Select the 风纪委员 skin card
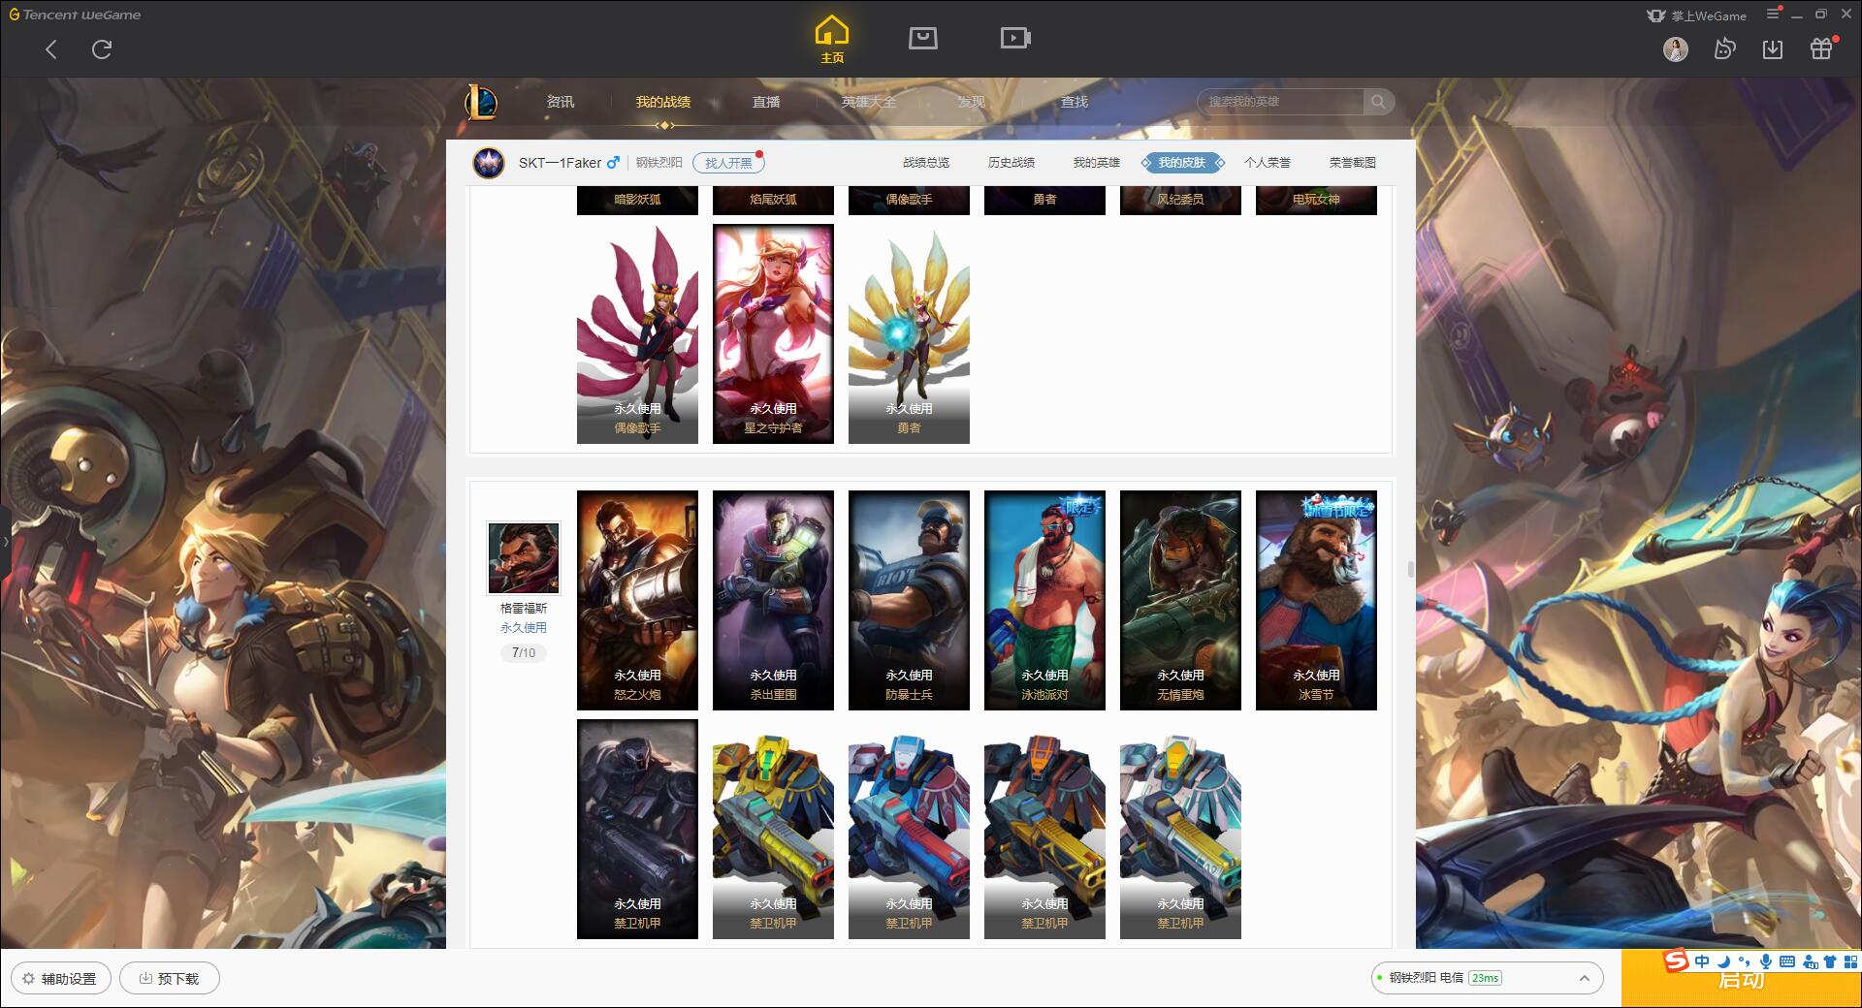This screenshot has height=1008, width=1862. [x=1180, y=200]
